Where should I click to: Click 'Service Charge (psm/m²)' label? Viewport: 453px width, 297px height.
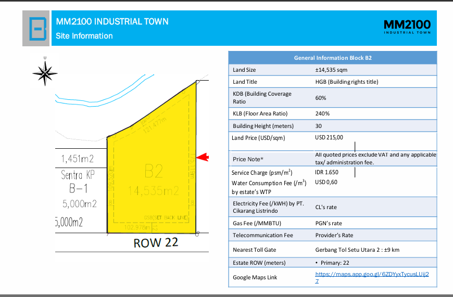(262, 172)
